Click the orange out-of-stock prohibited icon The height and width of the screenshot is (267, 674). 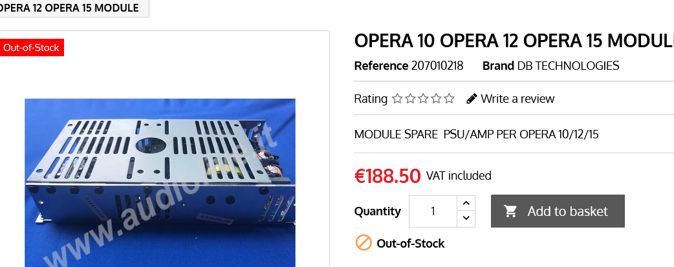(x=364, y=243)
